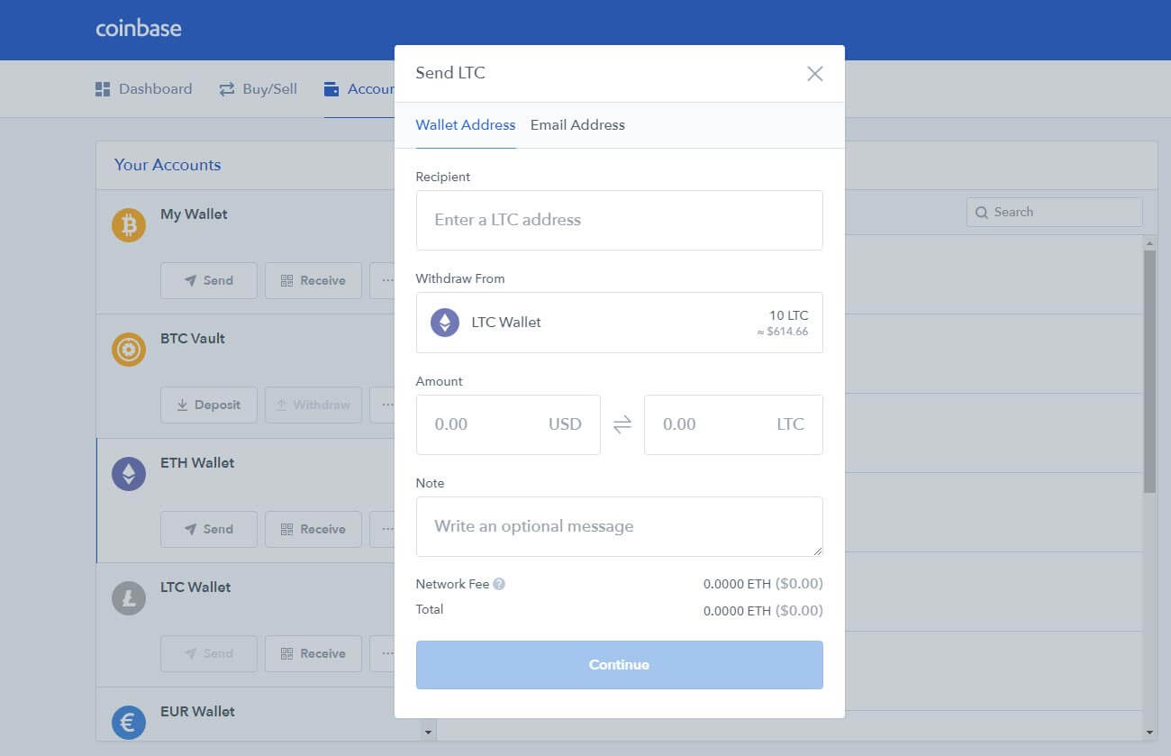This screenshot has height=756, width=1171.
Task: Click Send under My Wallet
Action: (x=209, y=281)
